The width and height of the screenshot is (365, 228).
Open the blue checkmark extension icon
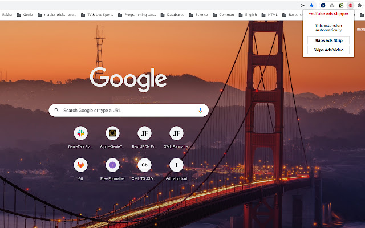point(323,5)
